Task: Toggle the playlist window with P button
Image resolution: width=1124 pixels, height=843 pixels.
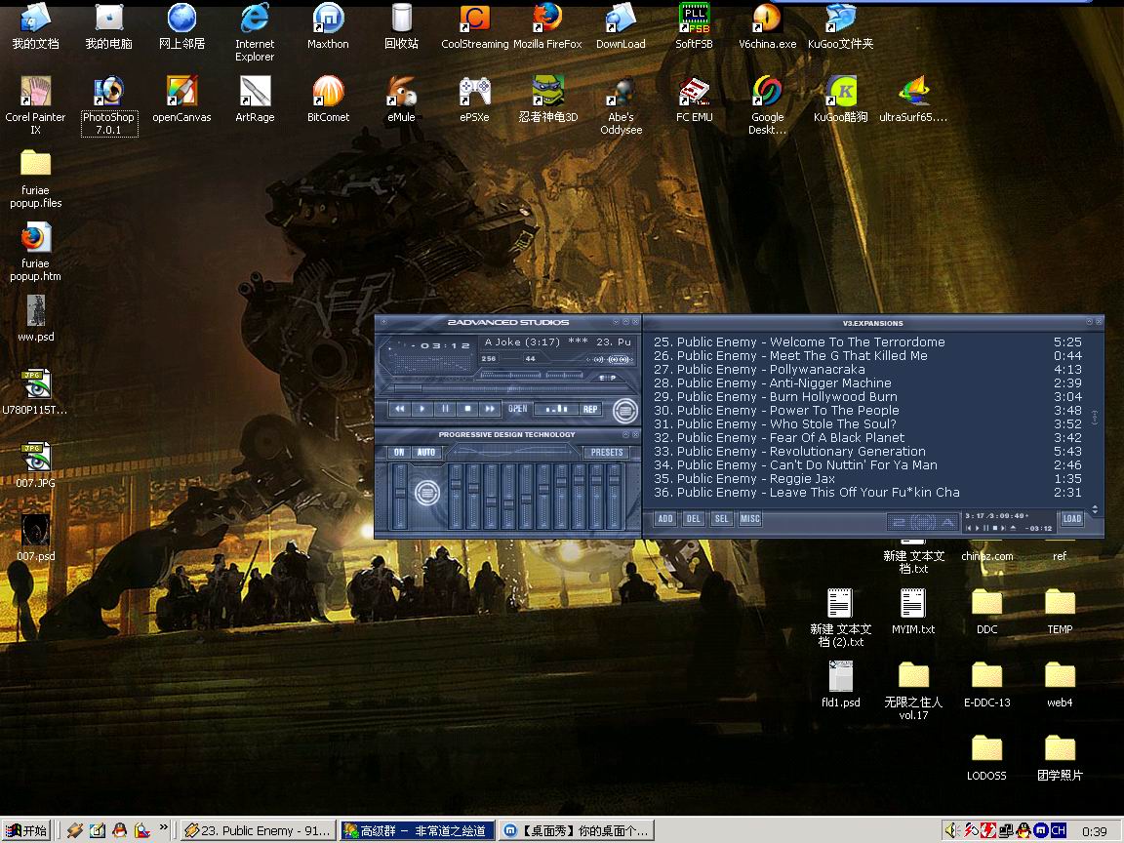Action: click(x=612, y=377)
